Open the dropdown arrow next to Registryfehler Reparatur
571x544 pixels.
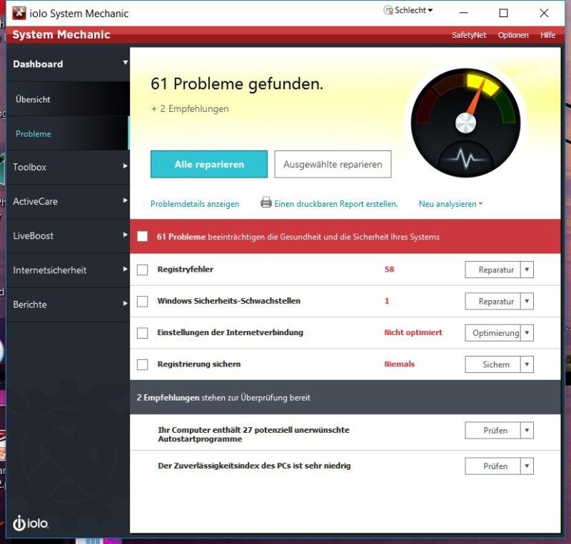click(527, 270)
